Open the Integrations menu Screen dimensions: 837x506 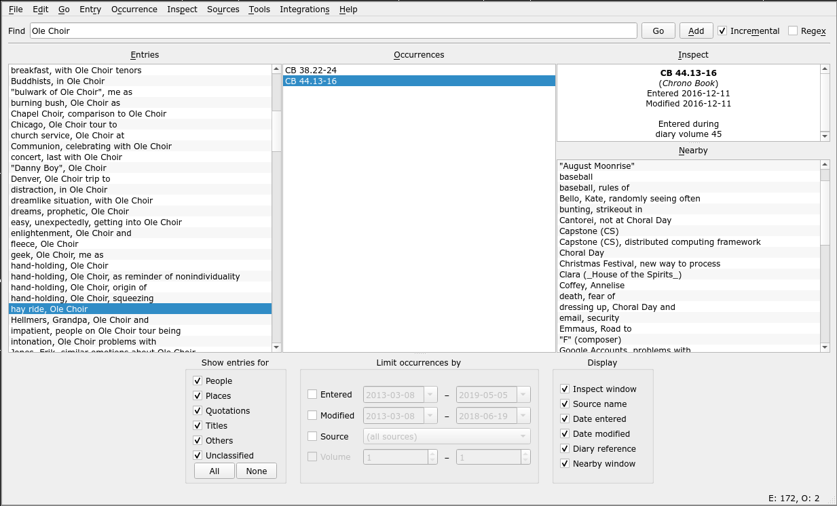click(x=305, y=9)
